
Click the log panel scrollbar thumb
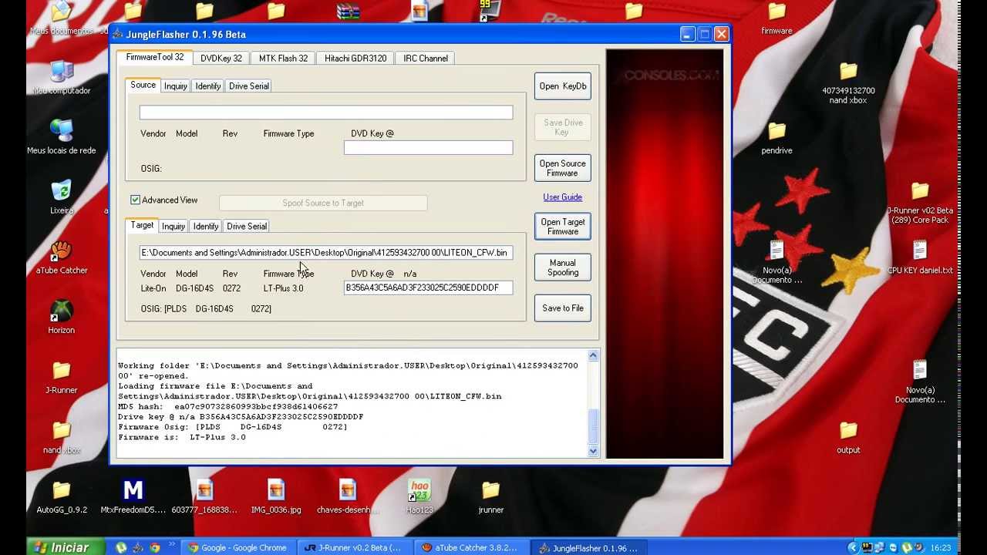point(593,427)
